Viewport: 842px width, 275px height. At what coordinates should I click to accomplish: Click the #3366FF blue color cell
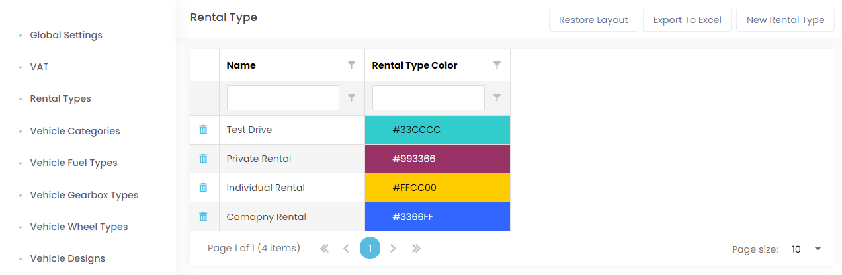(437, 217)
